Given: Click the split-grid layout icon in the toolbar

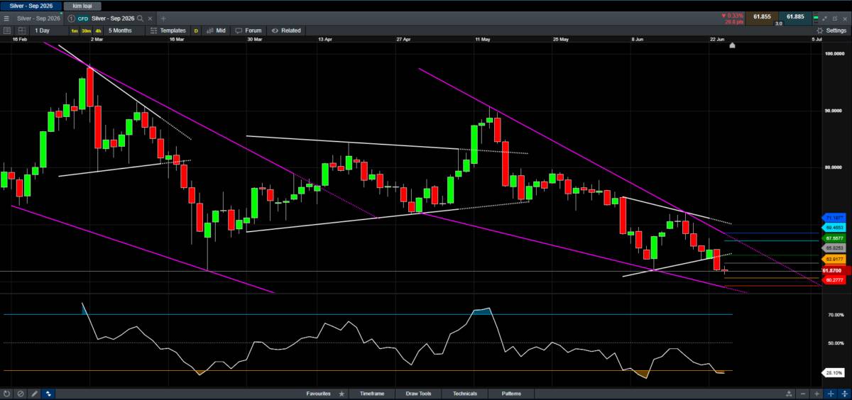Looking at the screenshot, I should (21, 30).
